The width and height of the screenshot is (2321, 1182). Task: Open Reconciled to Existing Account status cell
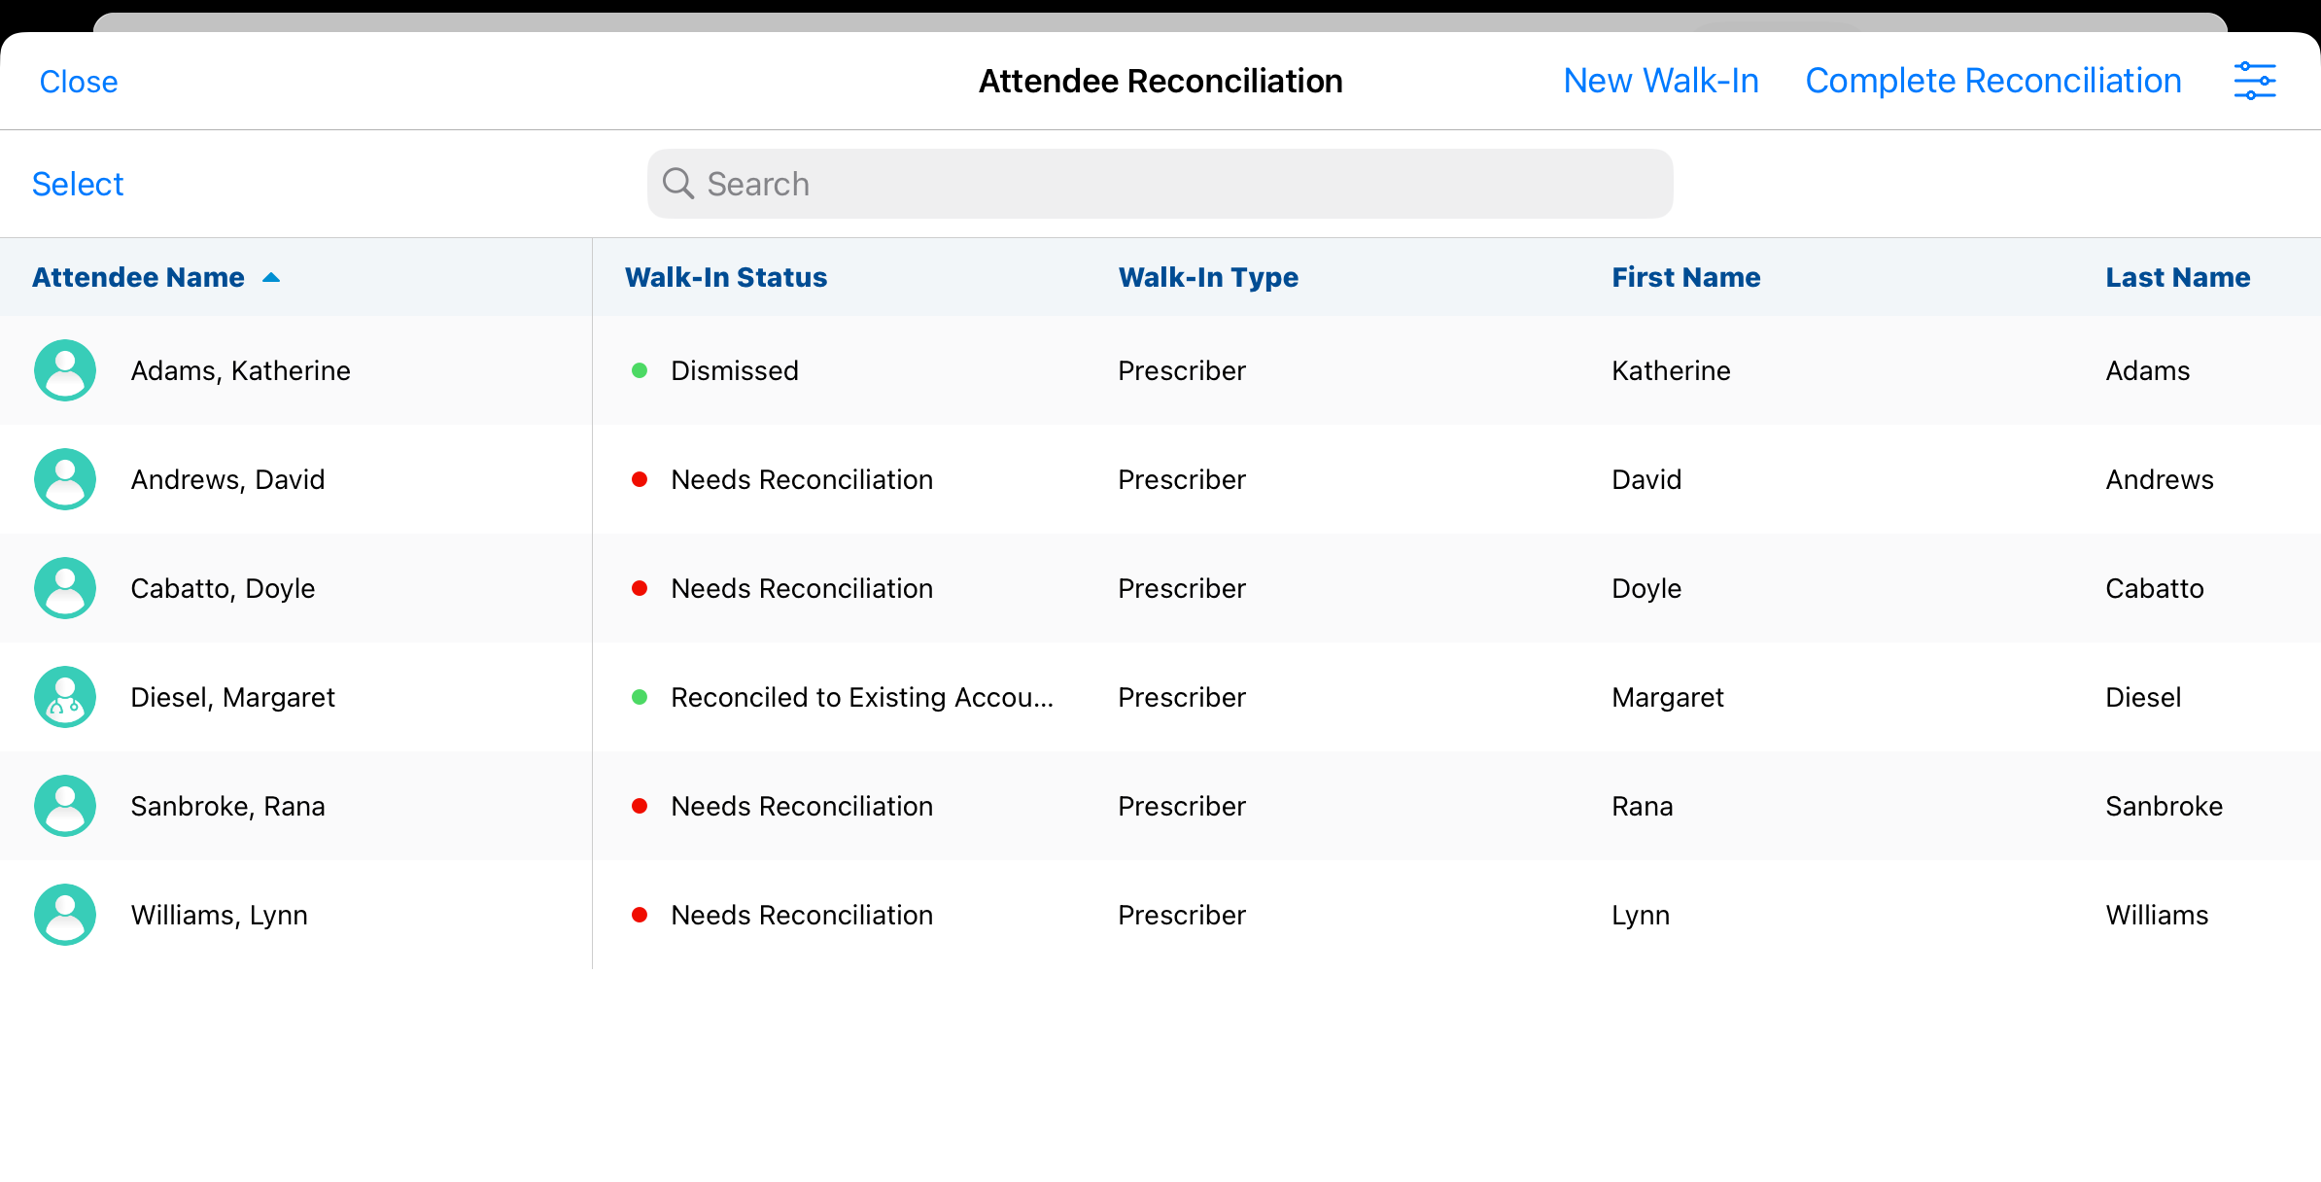pos(861,697)
